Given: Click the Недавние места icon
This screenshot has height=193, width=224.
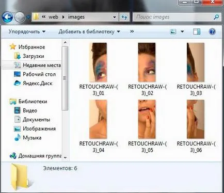Looking at the screenshot, I should coord(17,65).
